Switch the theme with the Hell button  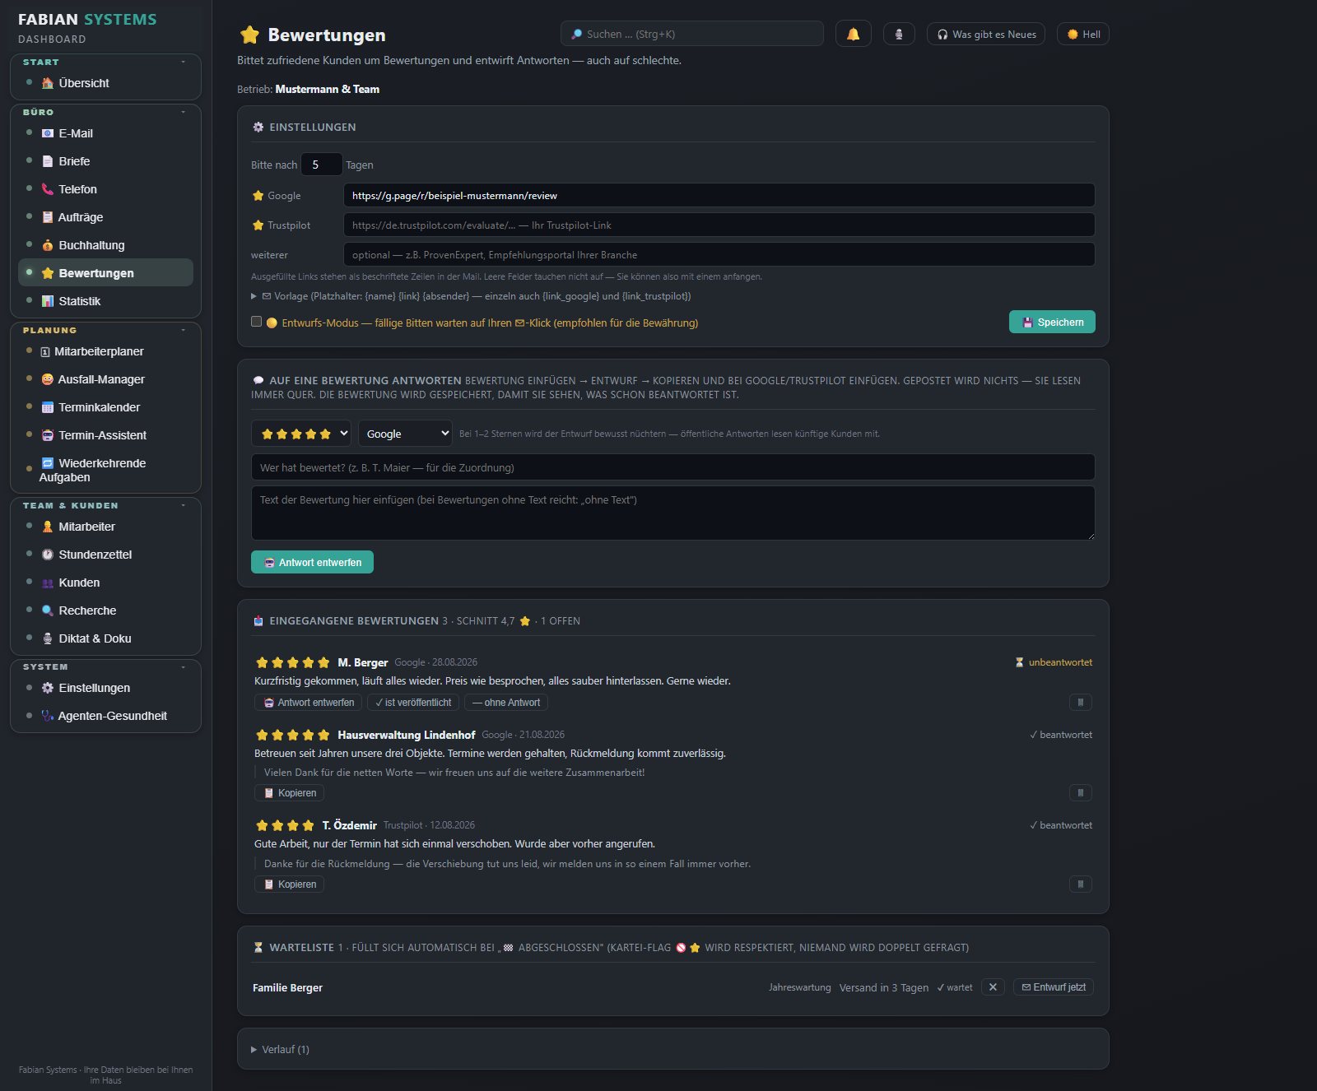pyautogui.click(x=1083, y=34)
